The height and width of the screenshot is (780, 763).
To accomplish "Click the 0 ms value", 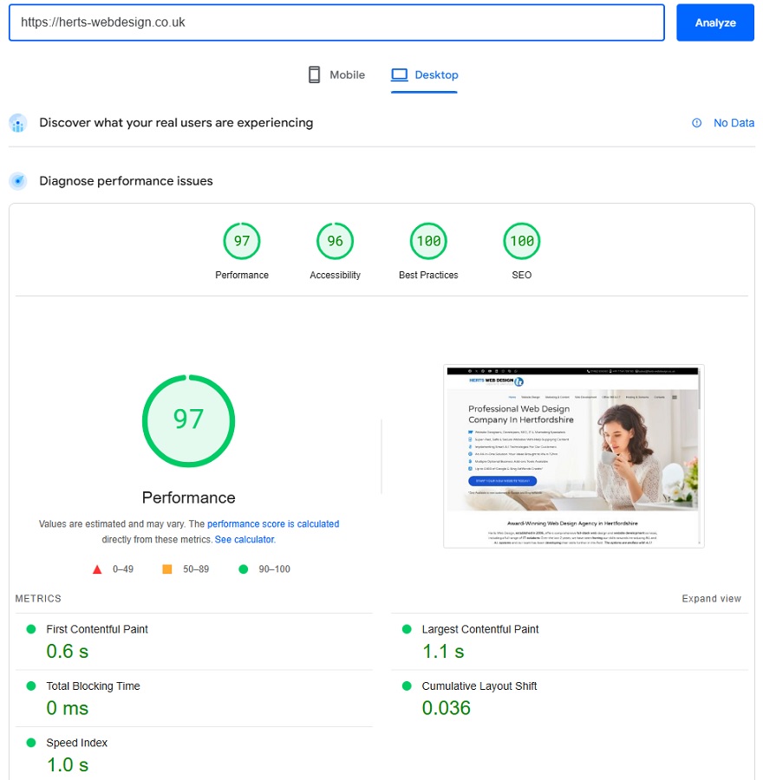I will (x=67, y=708).
